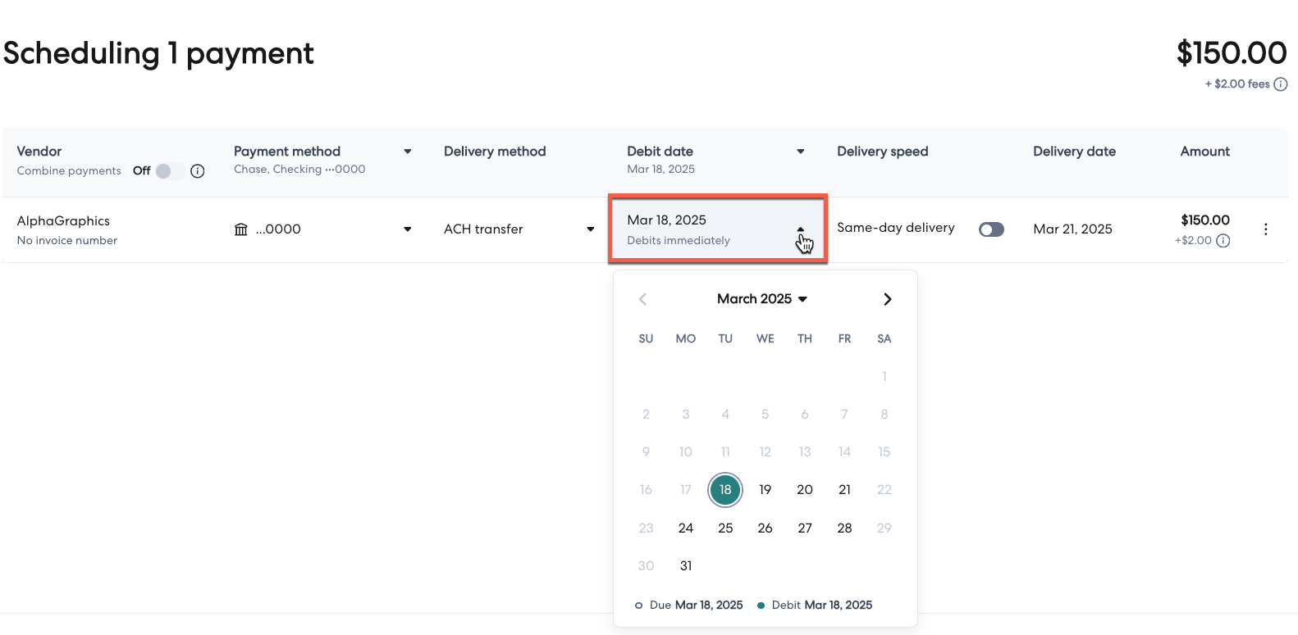Click the bank icon beside ...0000
The height and width of the screenshot is (635, 1298).
[240, 229]
